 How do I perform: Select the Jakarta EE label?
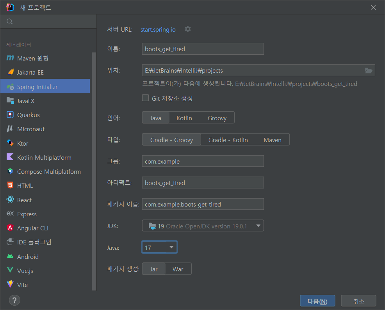[x=30, y=72]
